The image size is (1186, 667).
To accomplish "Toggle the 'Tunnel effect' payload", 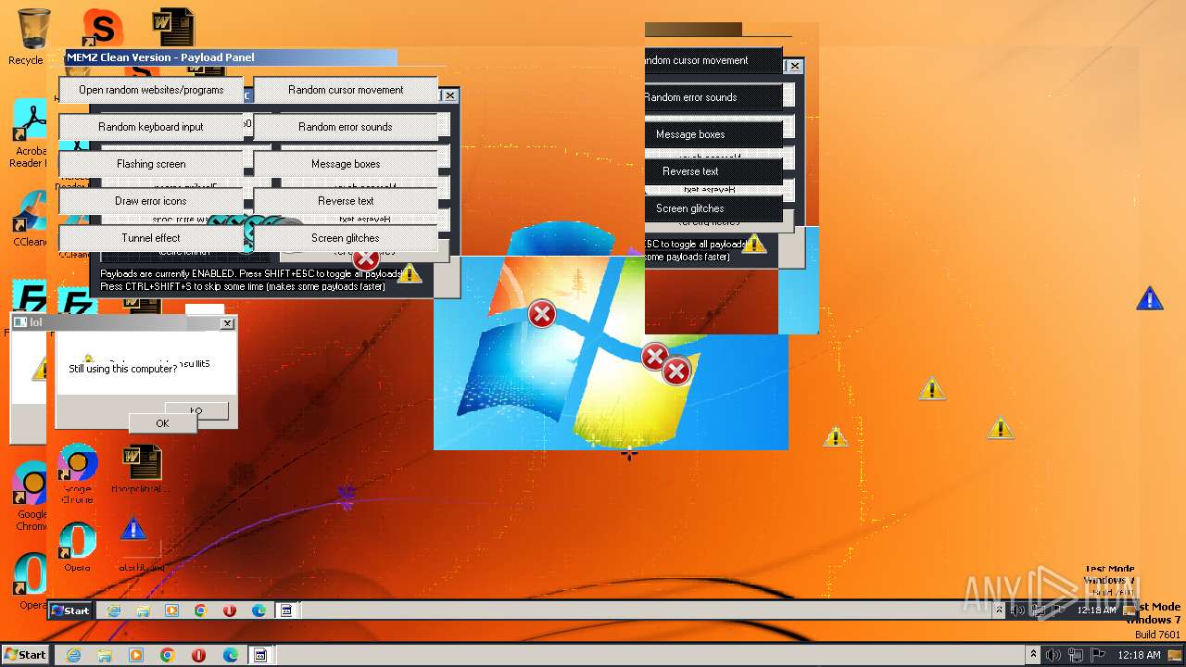I will [x=151, y=238].
